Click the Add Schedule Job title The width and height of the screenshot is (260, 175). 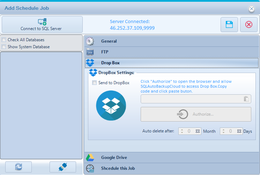pyautogui.click(x=27, y=8)
